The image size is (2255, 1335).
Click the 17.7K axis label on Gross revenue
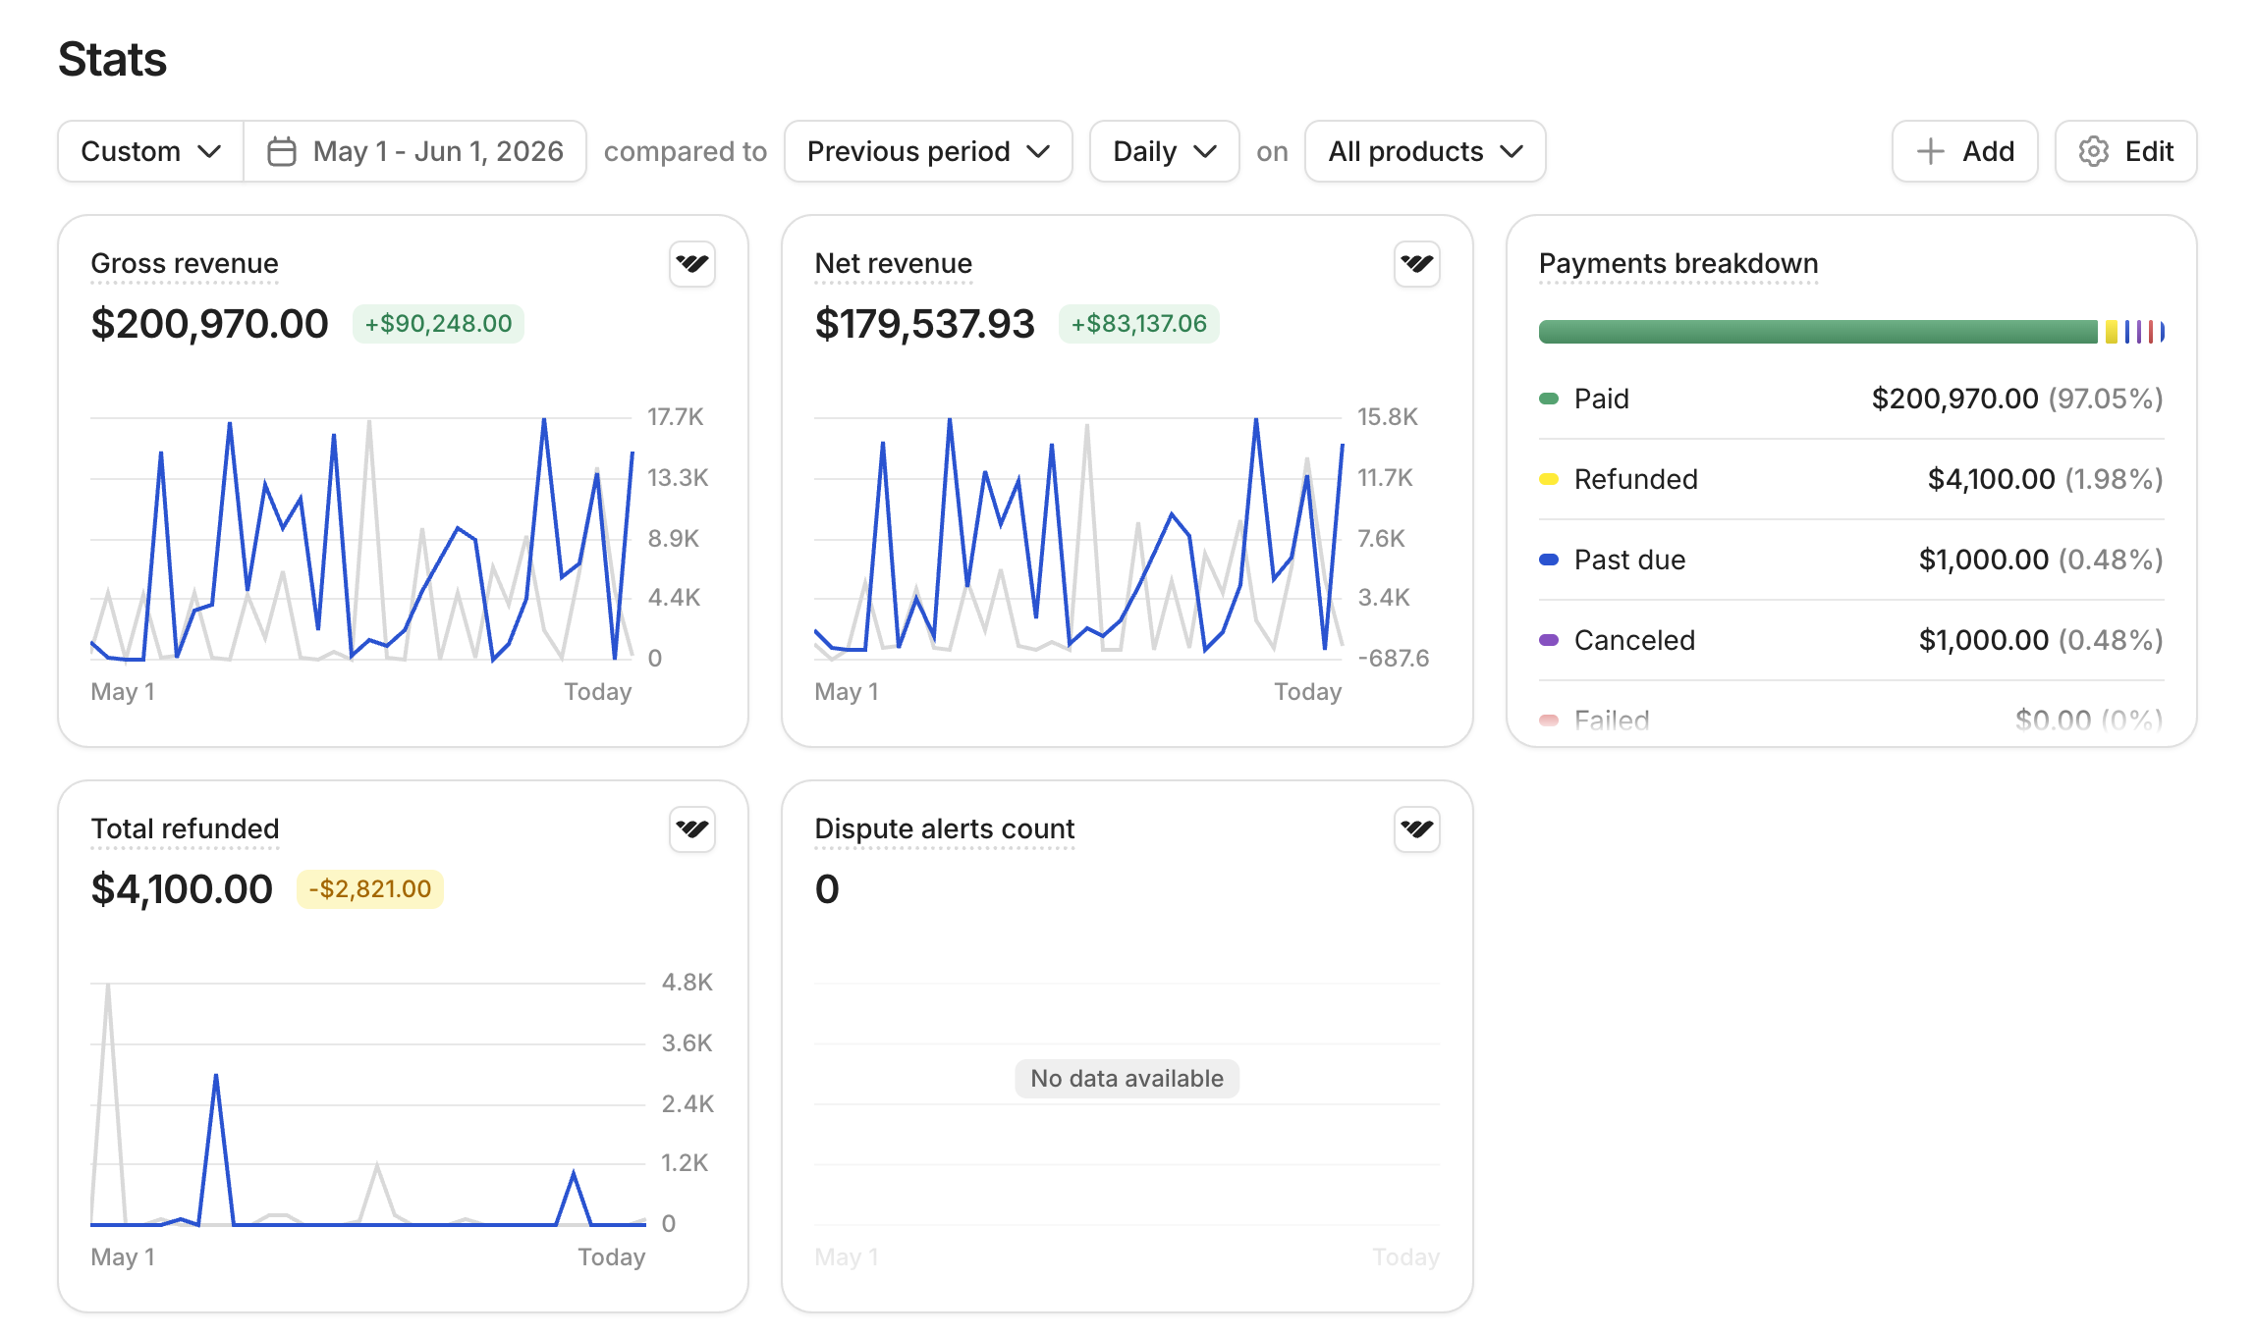coord(676,417)
